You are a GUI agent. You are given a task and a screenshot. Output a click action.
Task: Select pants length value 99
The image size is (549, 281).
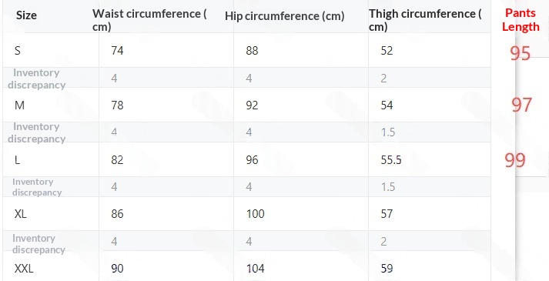tap(515, 160)
